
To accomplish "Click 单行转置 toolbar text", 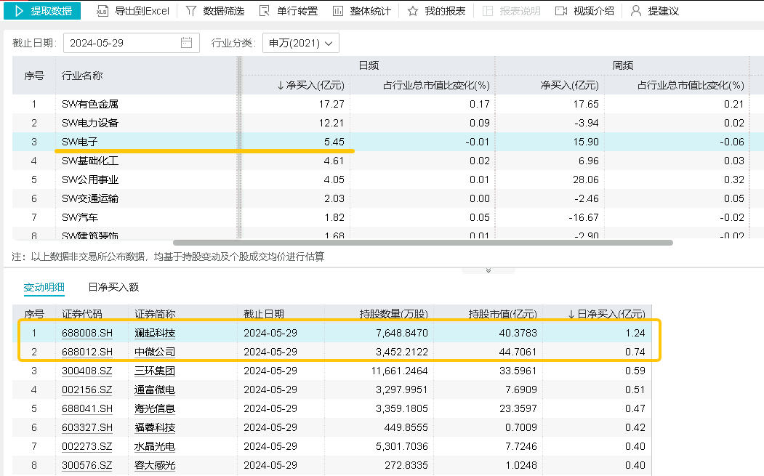I will [297, 11].
